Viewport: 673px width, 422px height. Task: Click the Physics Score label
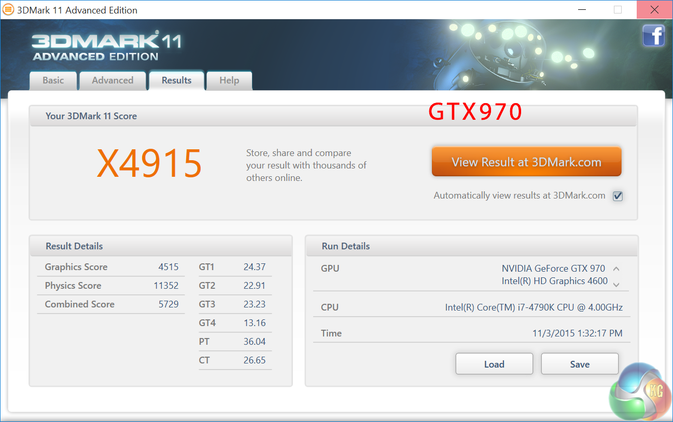click(x=73, y=286)
